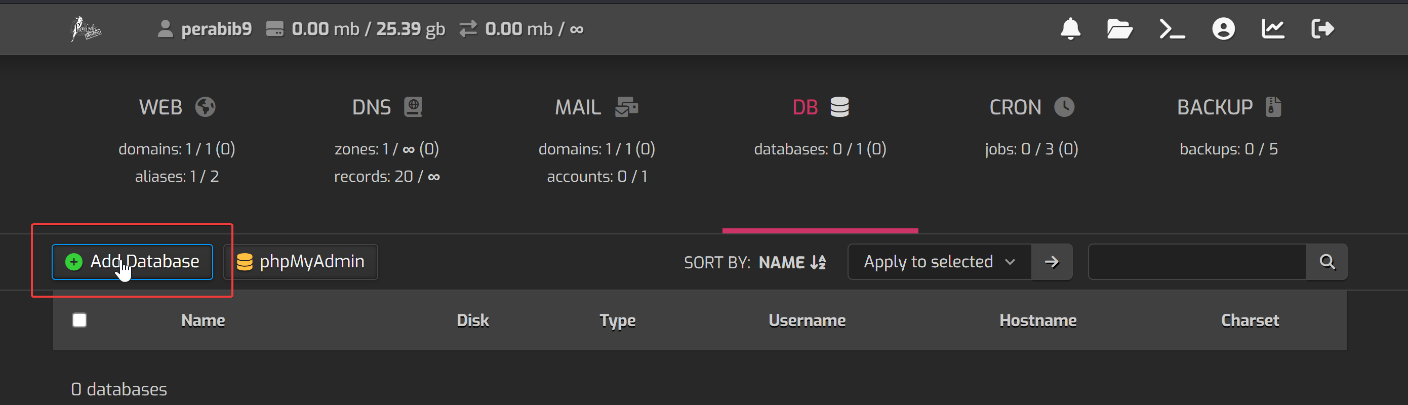Open the web terminal icon

[1172, 29]
